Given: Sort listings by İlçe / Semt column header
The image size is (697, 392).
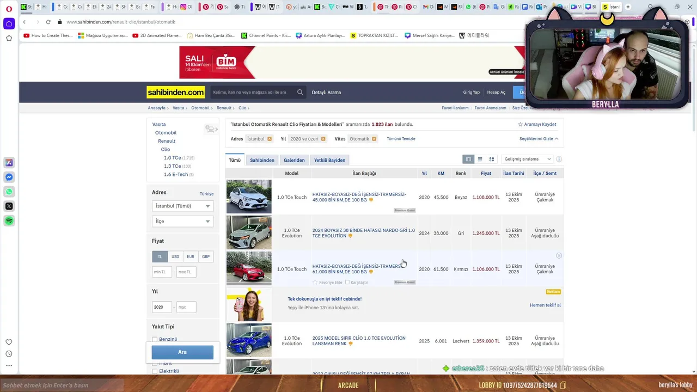Looking at the screenshot, I should 545,173.
